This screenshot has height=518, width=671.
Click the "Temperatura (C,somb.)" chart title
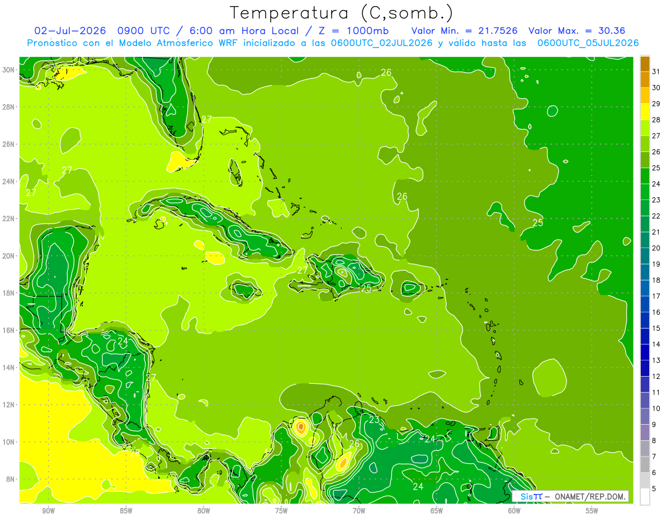tap(342, 13)
